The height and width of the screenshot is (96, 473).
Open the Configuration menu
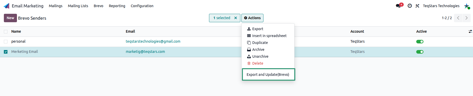[142, 6]
